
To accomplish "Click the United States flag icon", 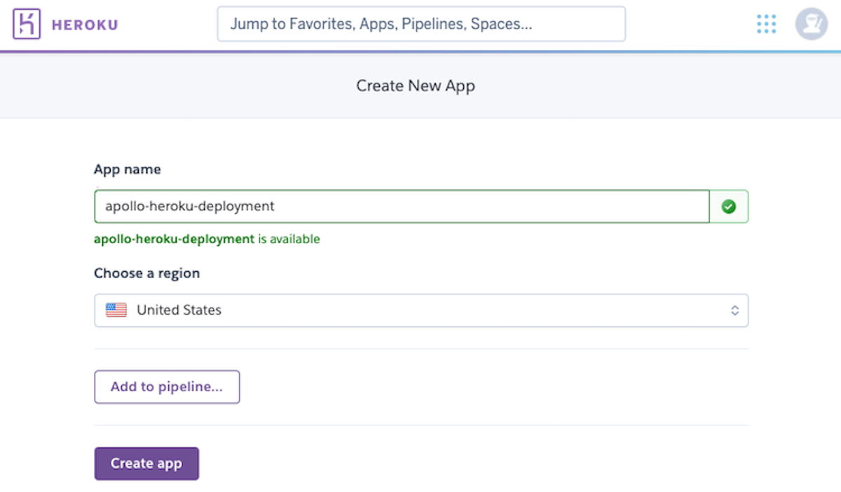I will point(116,310).
